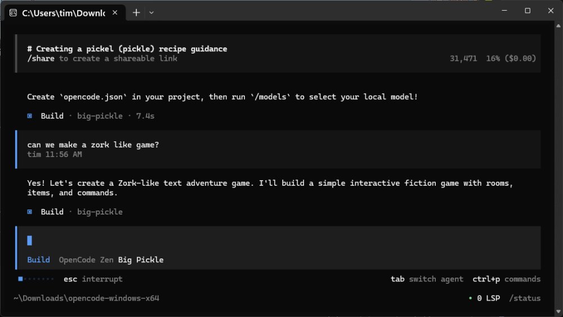The height and width of the screenshot is (317, 563).
Task: Click ctrl+p commands hint
Action: (506, 279)
